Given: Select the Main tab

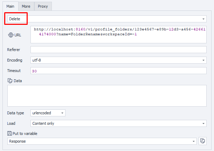Looking at the screenshot, I should 10,6.
